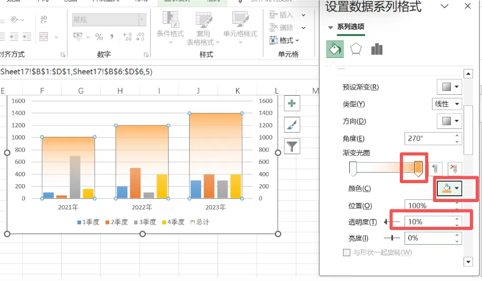Add a gradient stop
This screenshot has width=482, height=281.
435,168
